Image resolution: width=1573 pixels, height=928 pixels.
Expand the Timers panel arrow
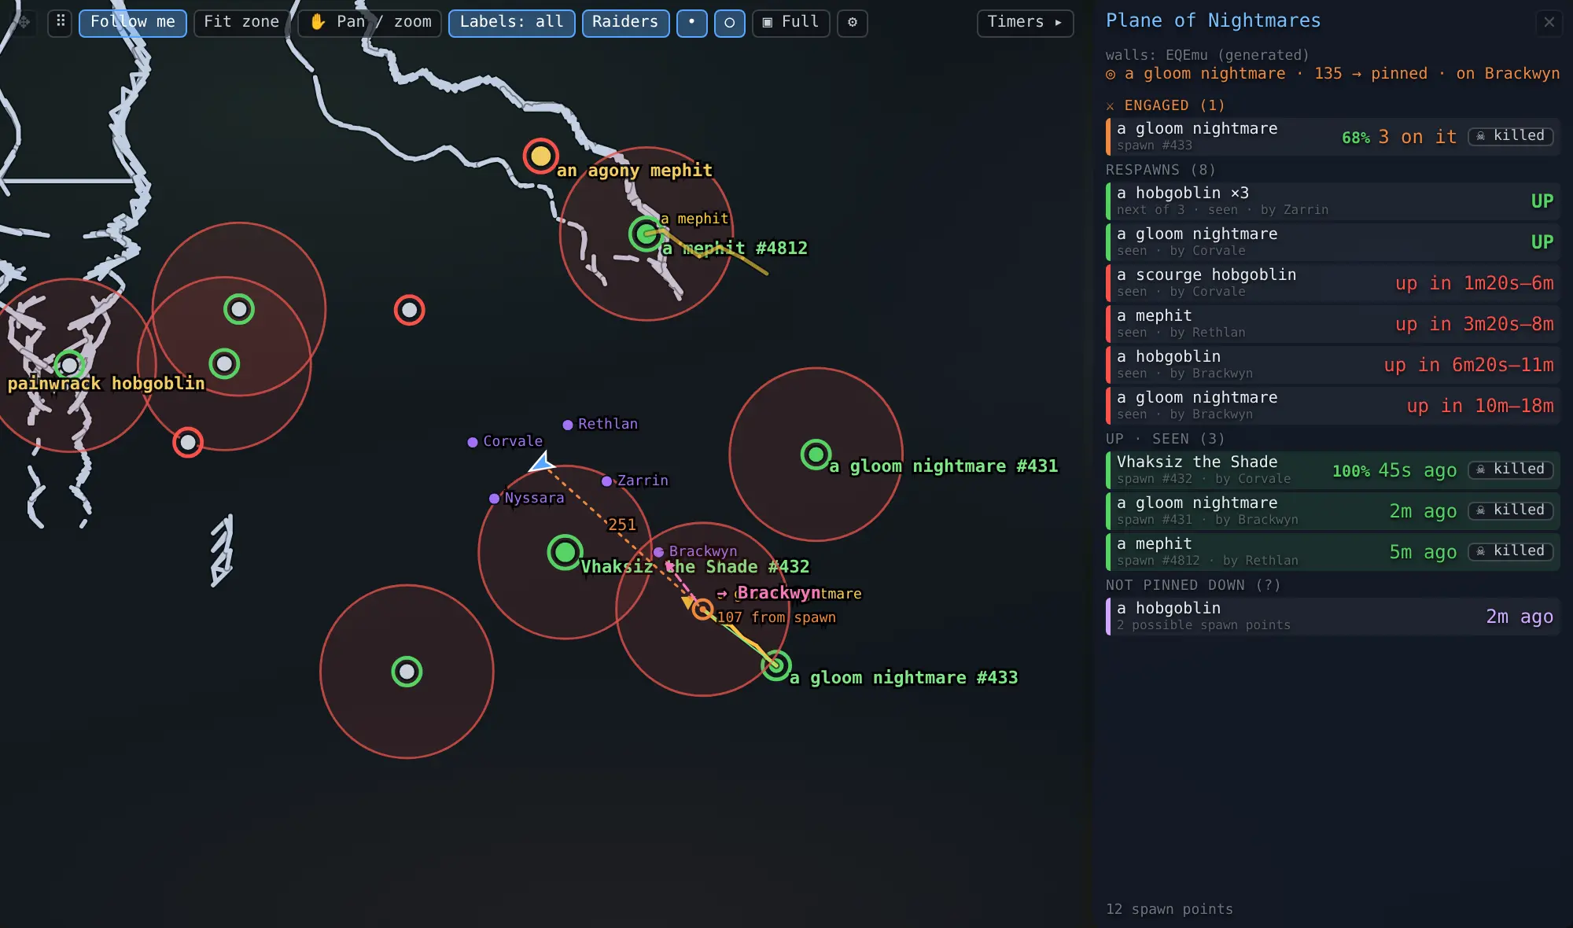pyautogui.click(x=1025, y=22)
